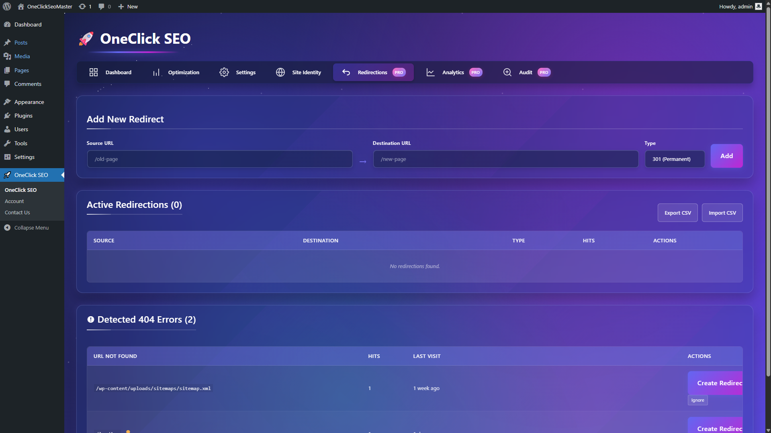Image resolution: width=771 pixels, height=433 pixels.
Task: Collapse the OneClick SEO sidebar arrow
Action: pyautogui.click(x=62, y=175)
